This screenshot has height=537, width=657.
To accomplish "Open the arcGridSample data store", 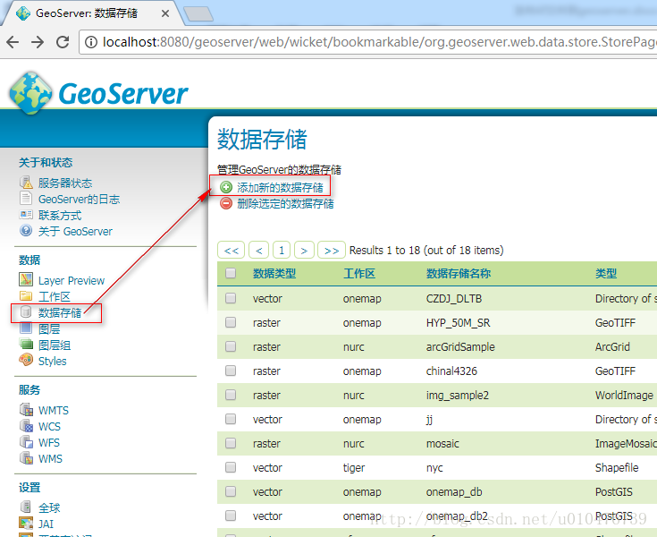I will coord(460,347).
